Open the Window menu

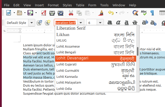(x=119, y=5)
